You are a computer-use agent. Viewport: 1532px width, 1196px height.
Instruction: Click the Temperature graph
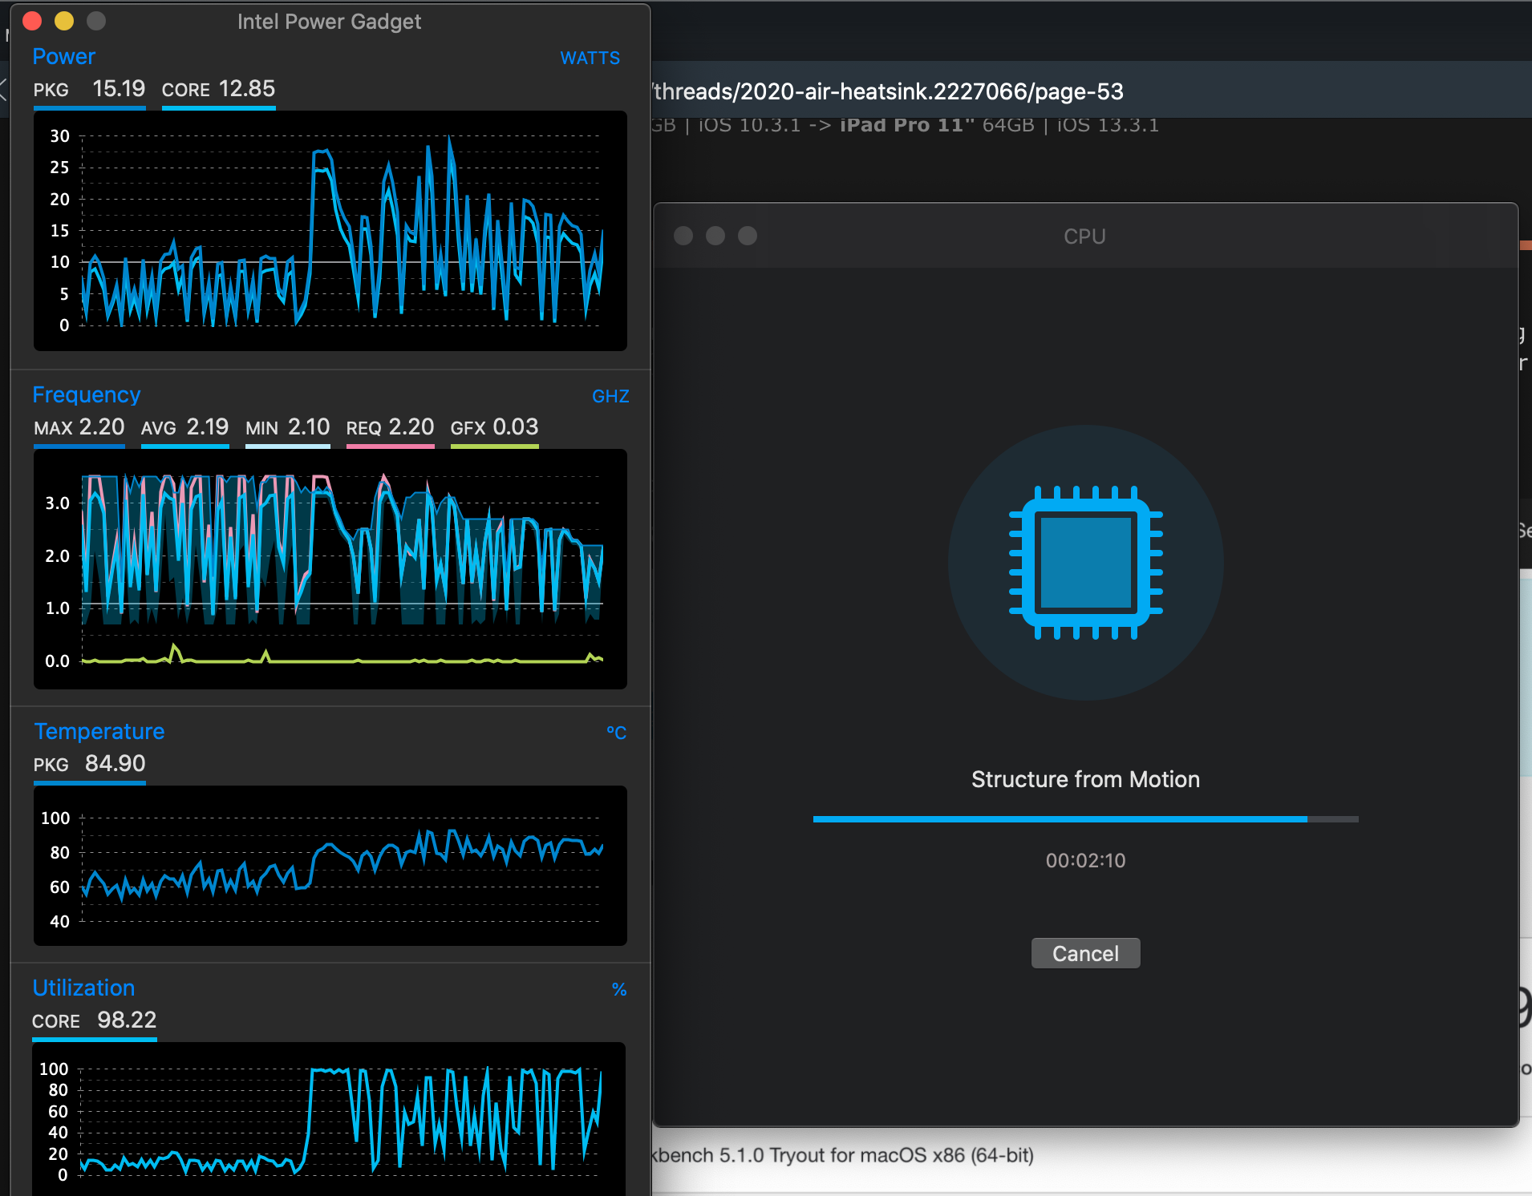[330, 866]
